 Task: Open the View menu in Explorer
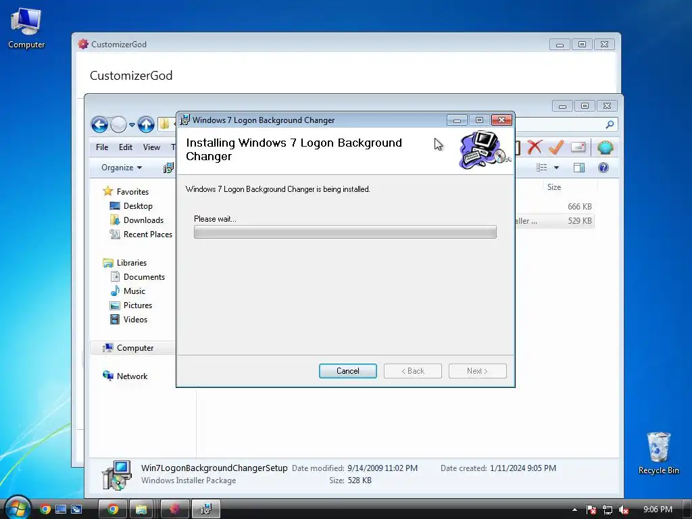coord(151,147)
